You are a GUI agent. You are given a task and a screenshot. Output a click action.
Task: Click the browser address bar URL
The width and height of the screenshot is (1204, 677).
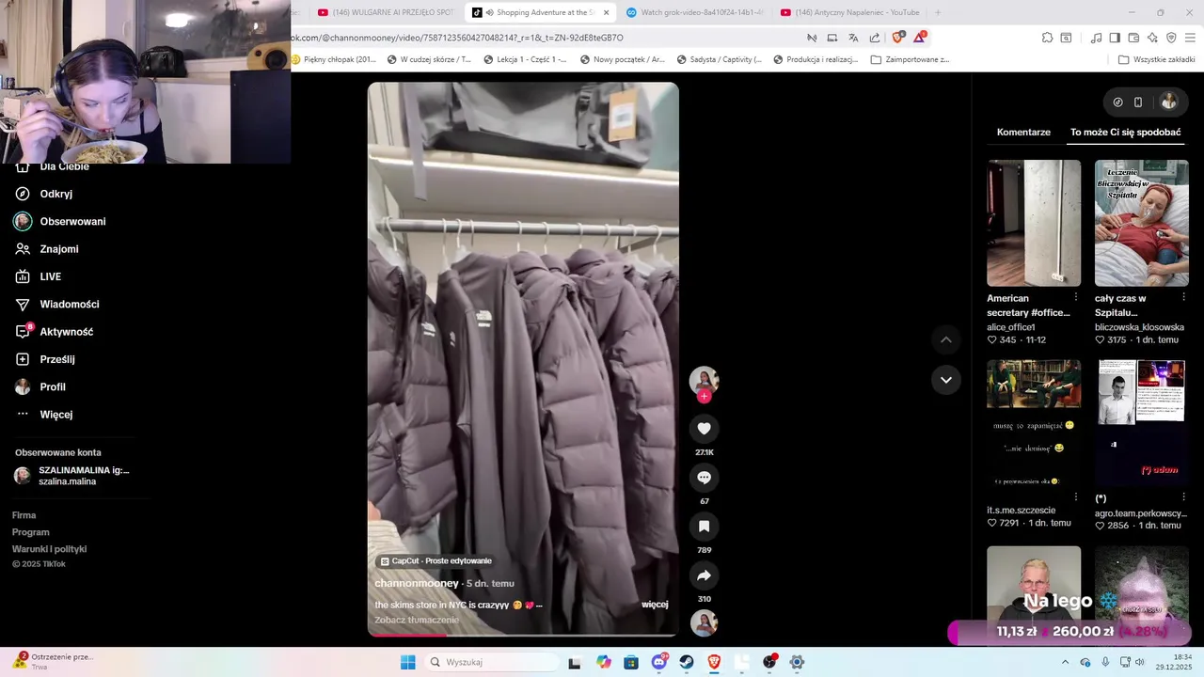coord(456,38)
